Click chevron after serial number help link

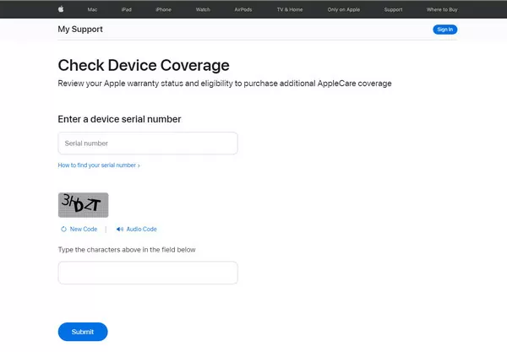(139, 165)
